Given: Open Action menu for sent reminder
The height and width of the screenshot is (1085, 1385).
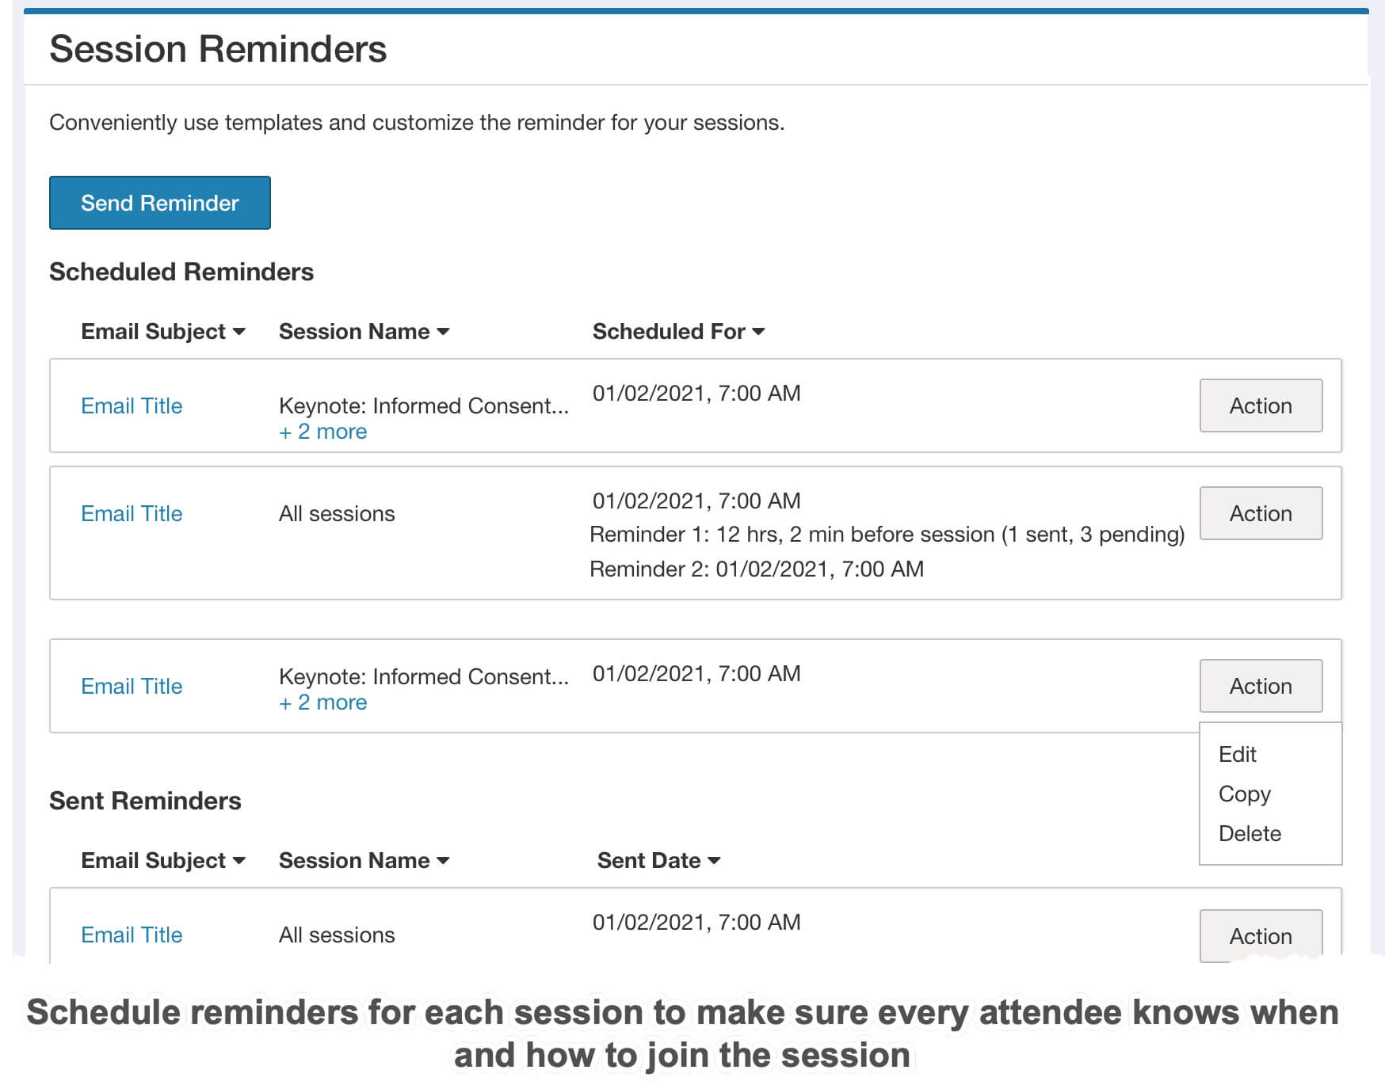Looking at the screenshot, I should click(x=1260, y=935).
